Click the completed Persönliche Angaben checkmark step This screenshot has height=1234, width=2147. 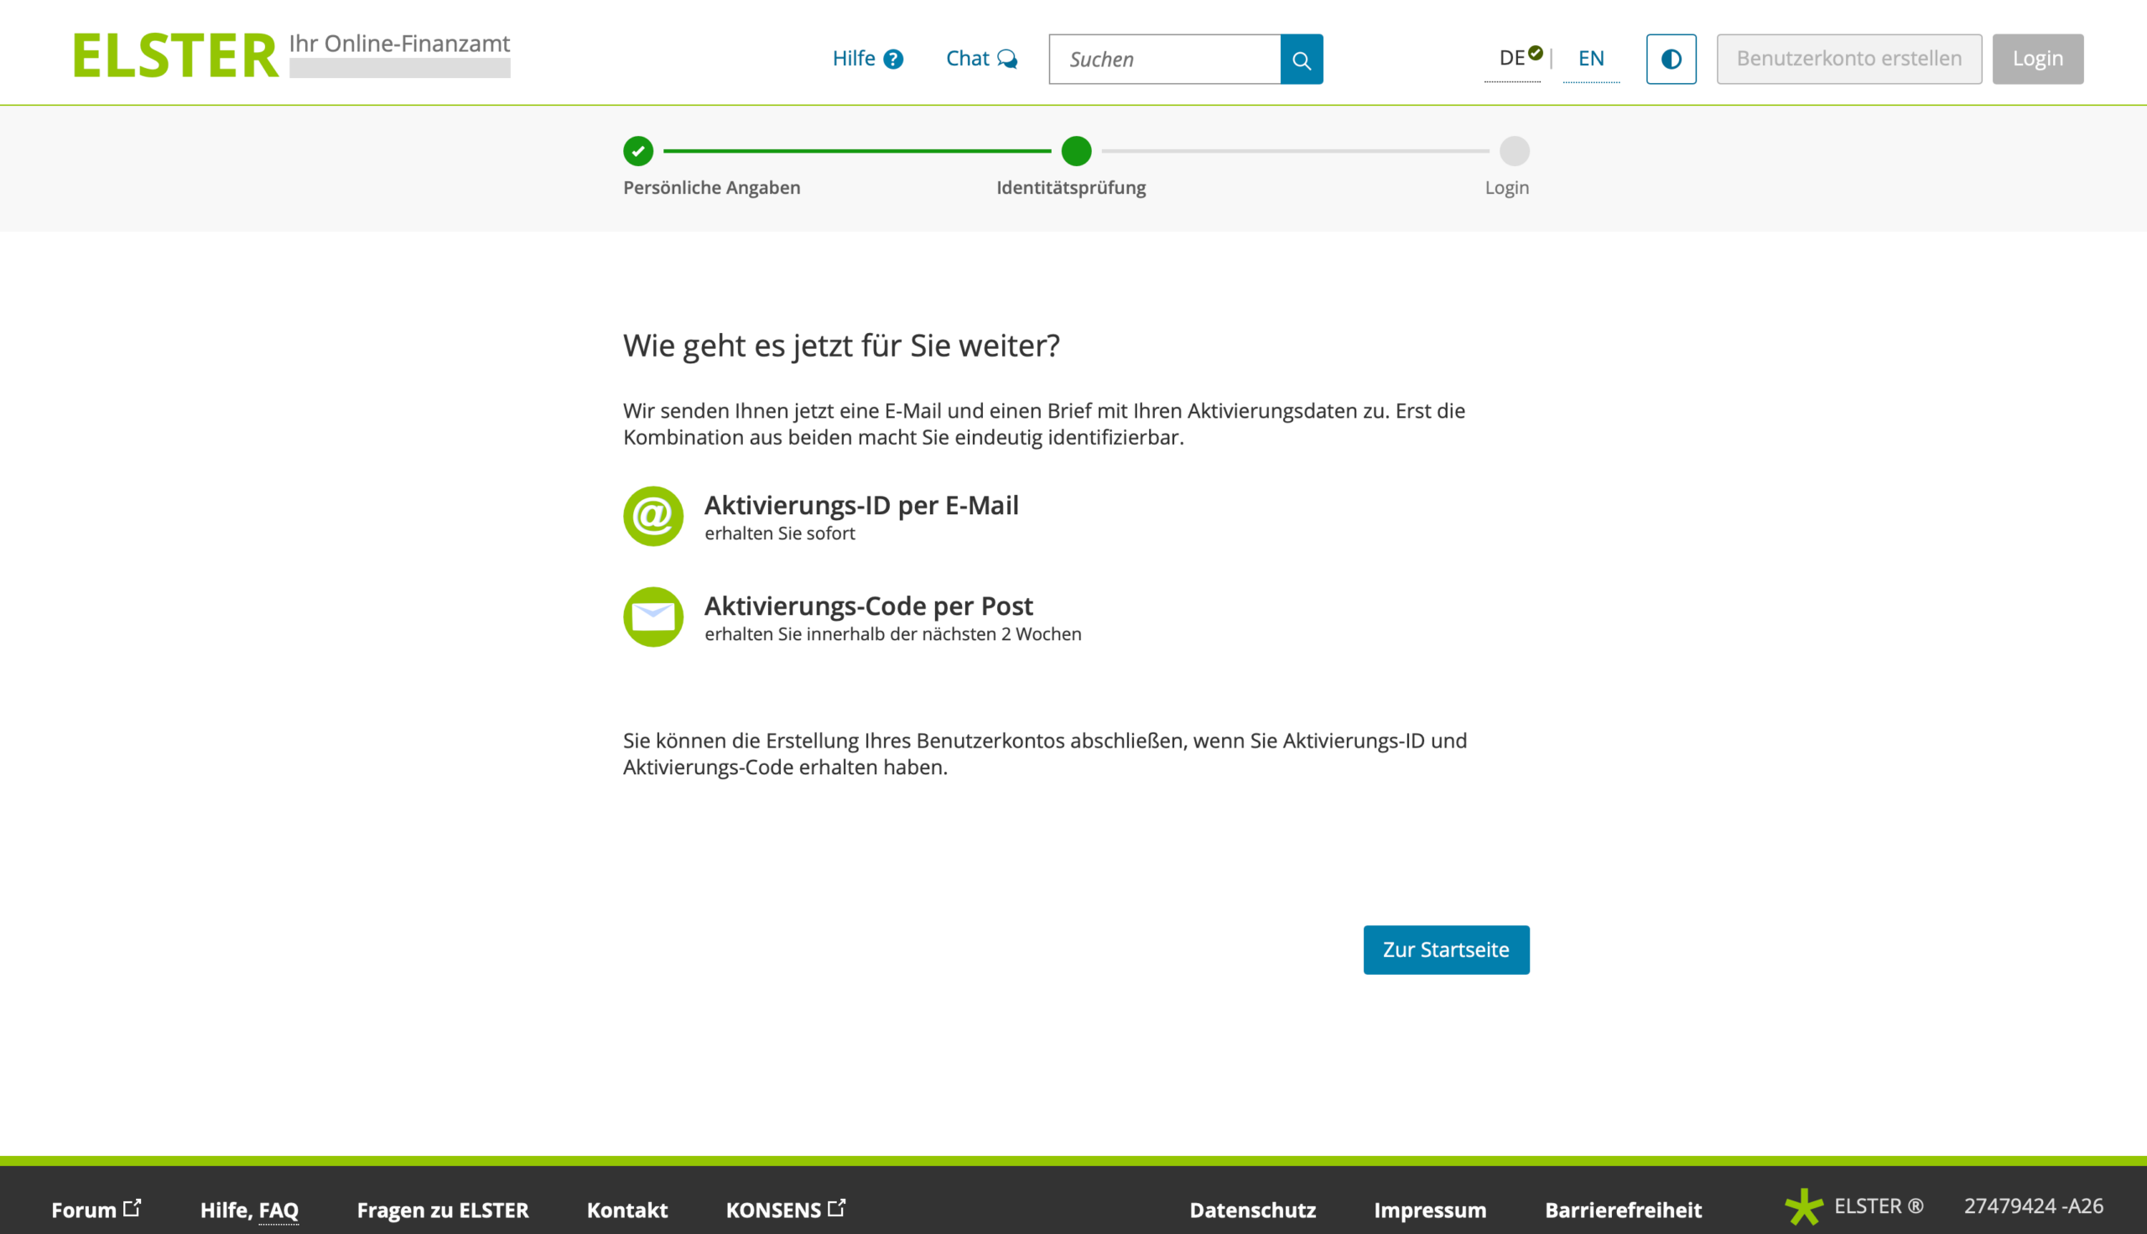click(638, 152)
